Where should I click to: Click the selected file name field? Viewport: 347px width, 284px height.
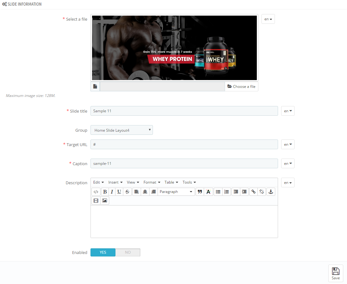click(x=163, y=87)
